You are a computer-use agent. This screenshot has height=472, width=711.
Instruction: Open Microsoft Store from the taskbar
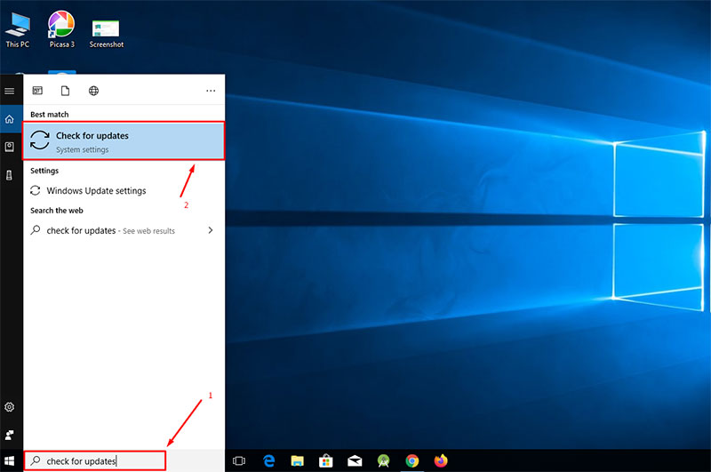coord(326,461)
